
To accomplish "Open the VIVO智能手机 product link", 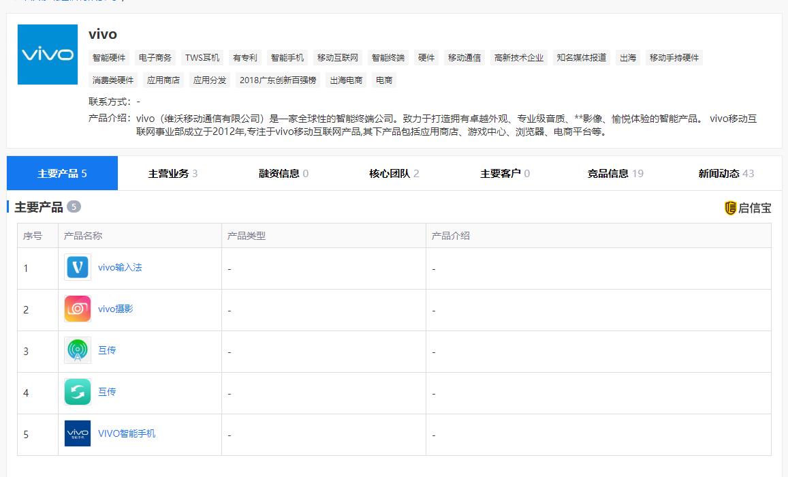I will pyautogui.click(x=127, y=433).
